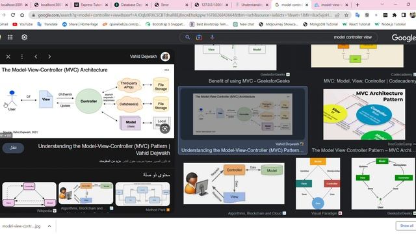
Task: Reload the current page
Action: coord(13,15)
